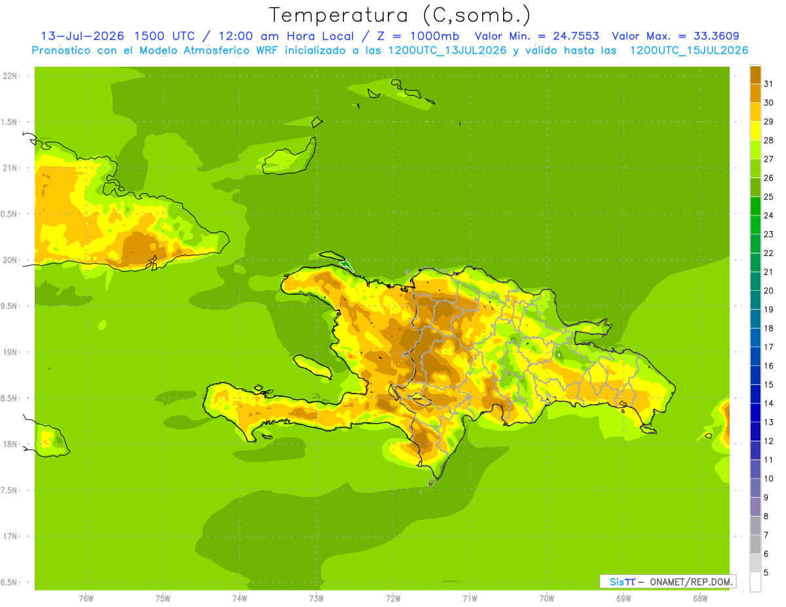This screenshot has width=786, height=607.
Task: Click the "76W" longitude label
Action: (x=86, y=598)
